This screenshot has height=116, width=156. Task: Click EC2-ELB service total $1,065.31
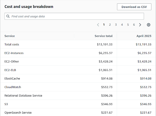(105, 70)
